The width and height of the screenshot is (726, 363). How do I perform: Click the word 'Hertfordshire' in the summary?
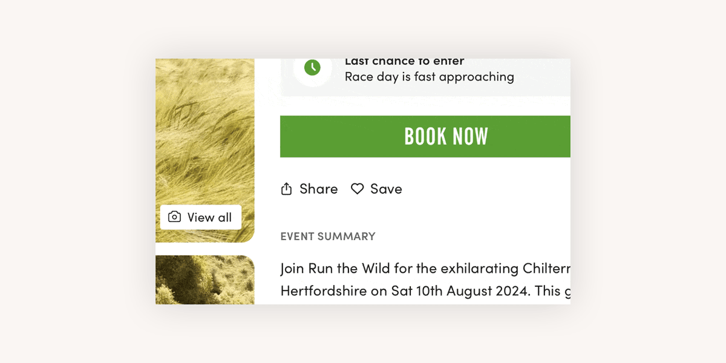[x=324, y=291]
